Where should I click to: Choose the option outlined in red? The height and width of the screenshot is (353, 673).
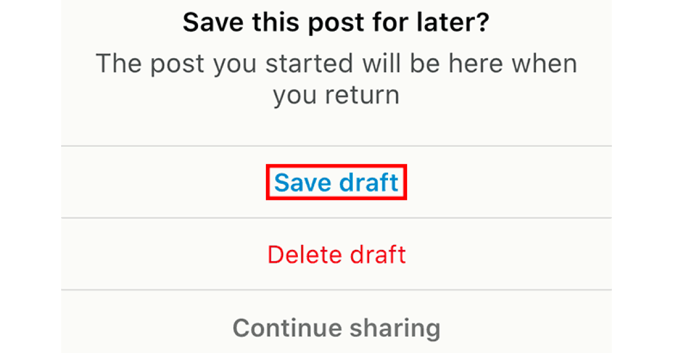[336, 182]
